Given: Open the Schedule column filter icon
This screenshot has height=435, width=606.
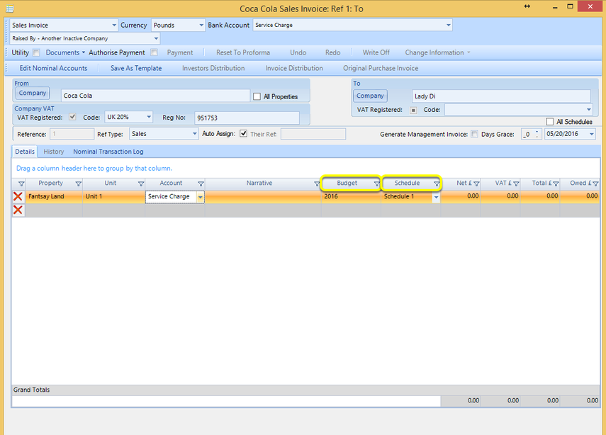Looking at the screenshot, I should [437, 183].
